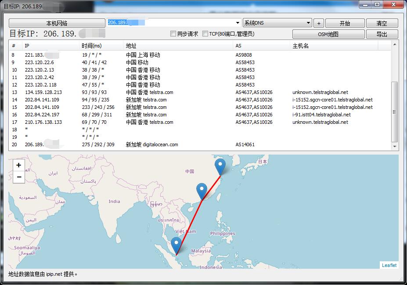Sort by the # column header
Image resolution: width=407 pixels, height=285 pixels.
pyautogui.click(x=15, y=46)
